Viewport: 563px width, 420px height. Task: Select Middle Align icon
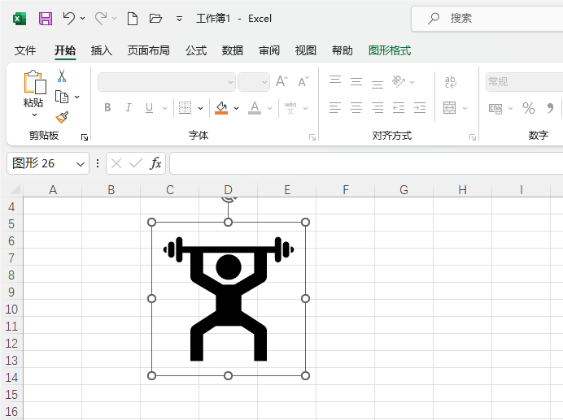[x=356, y=82]
